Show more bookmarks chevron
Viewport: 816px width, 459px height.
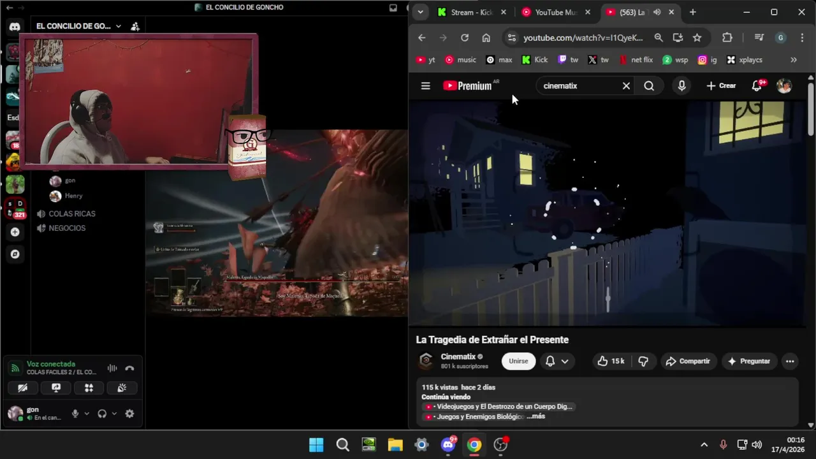794,60
